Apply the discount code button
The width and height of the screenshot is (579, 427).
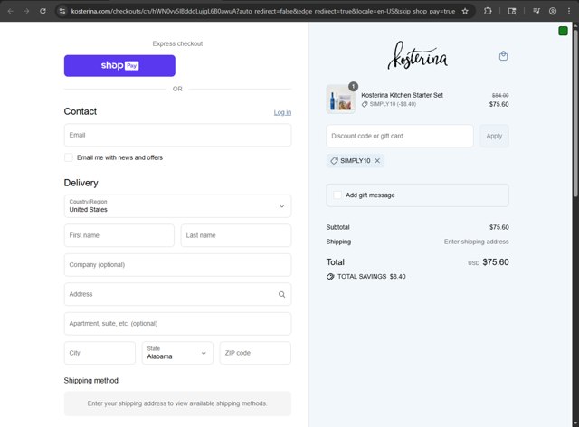[494, 136]
